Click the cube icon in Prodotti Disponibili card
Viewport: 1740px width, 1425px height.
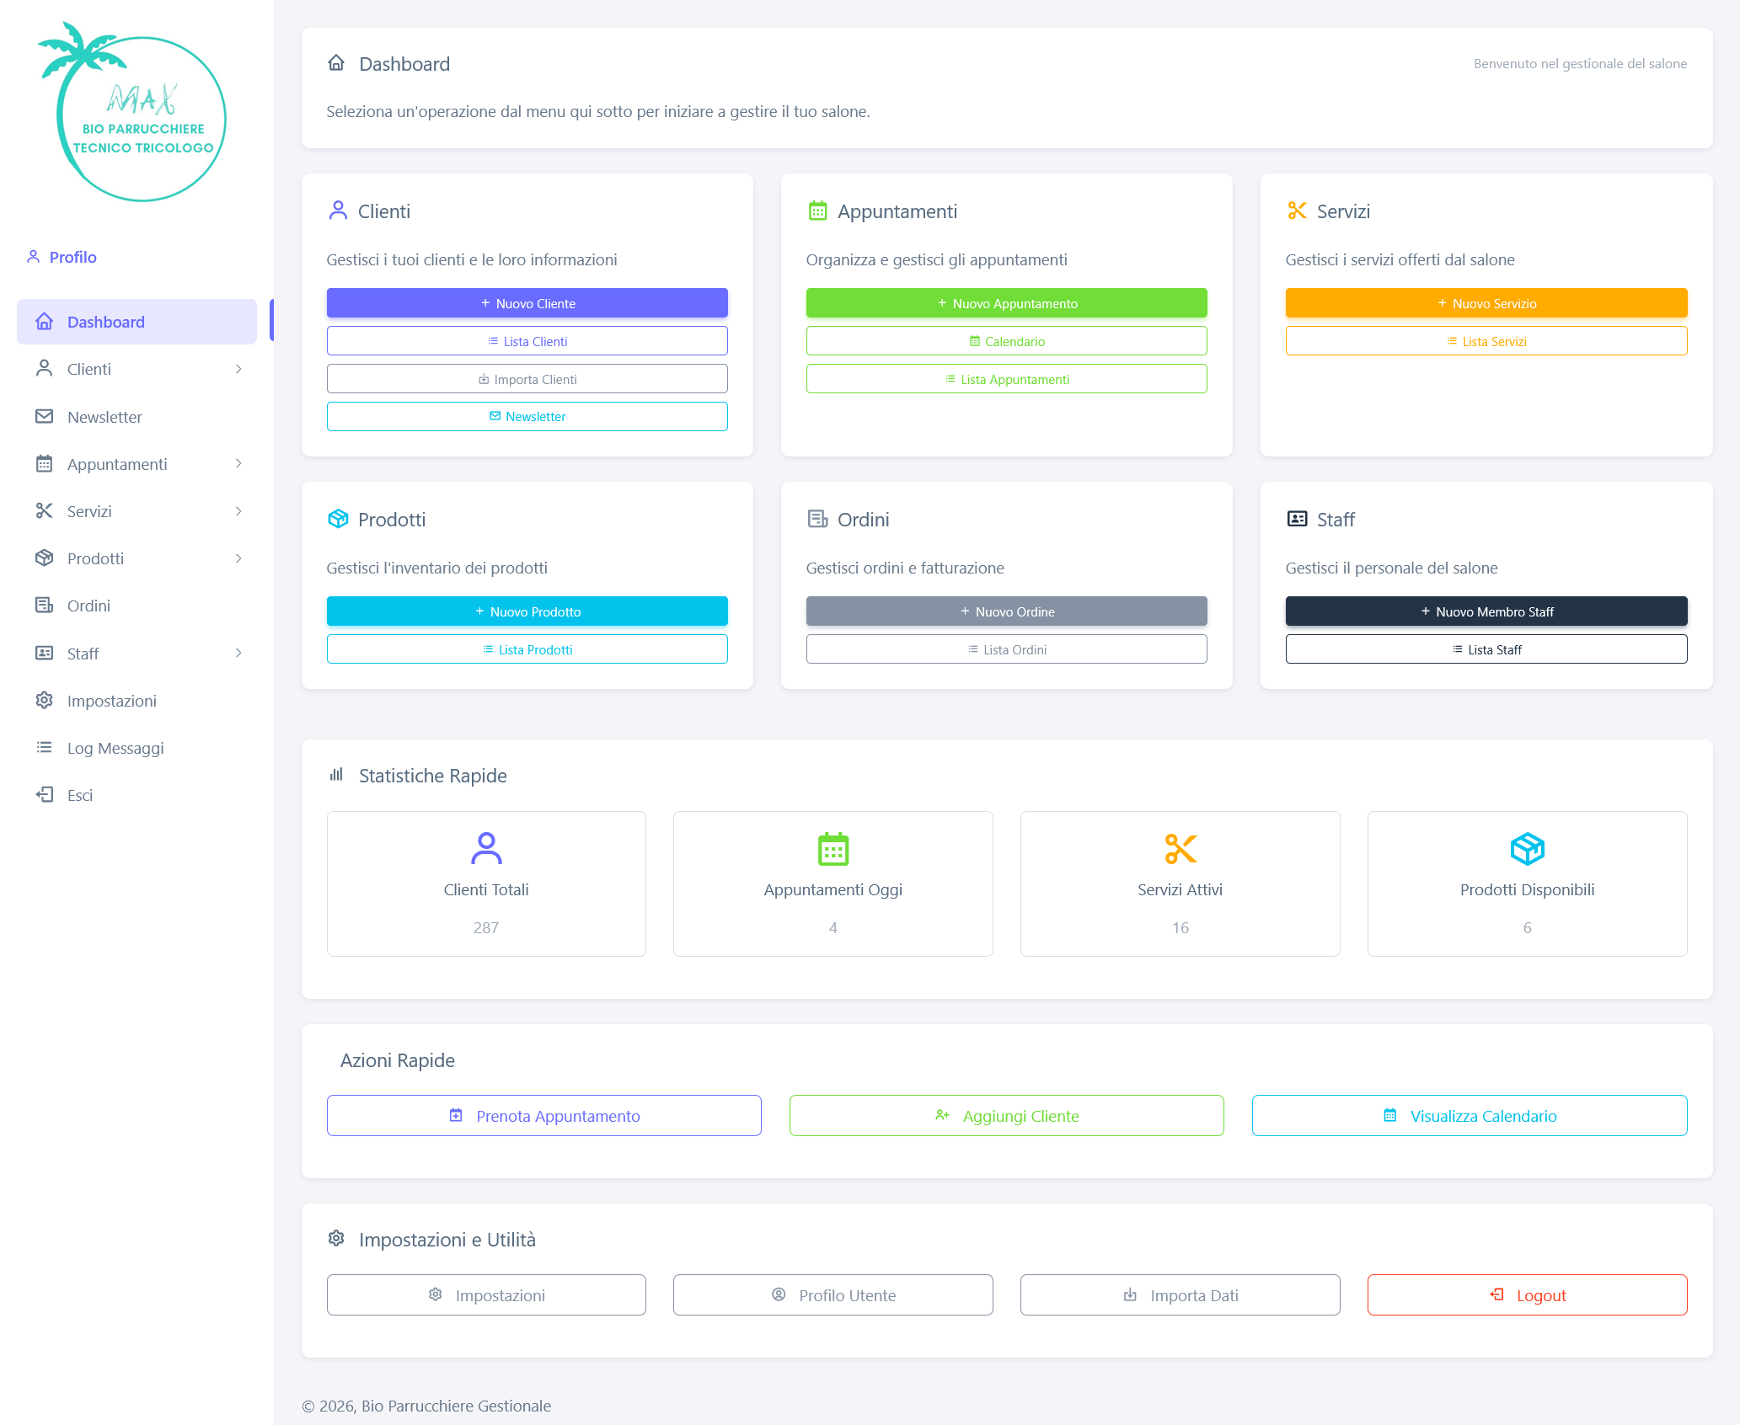tap(1527, 849)
